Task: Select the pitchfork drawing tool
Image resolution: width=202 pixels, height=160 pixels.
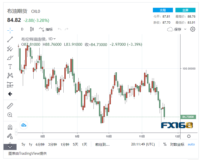Action: pos(10,48)
